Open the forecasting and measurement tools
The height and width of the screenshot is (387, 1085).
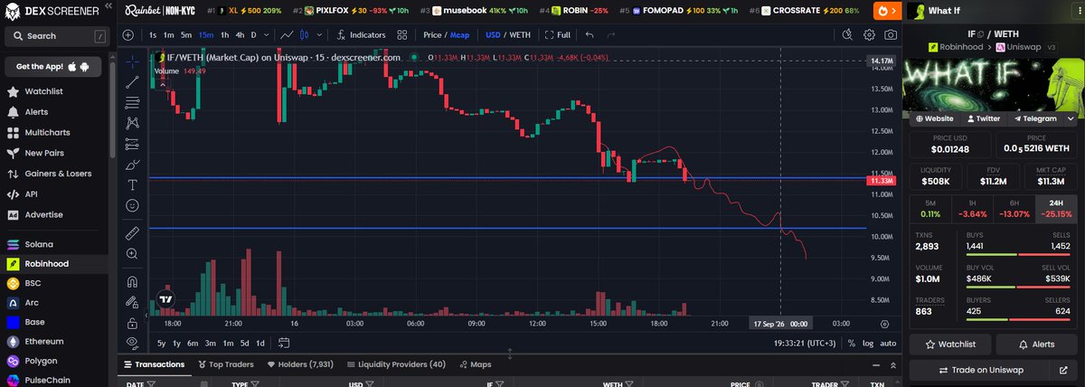pos(133,143)
